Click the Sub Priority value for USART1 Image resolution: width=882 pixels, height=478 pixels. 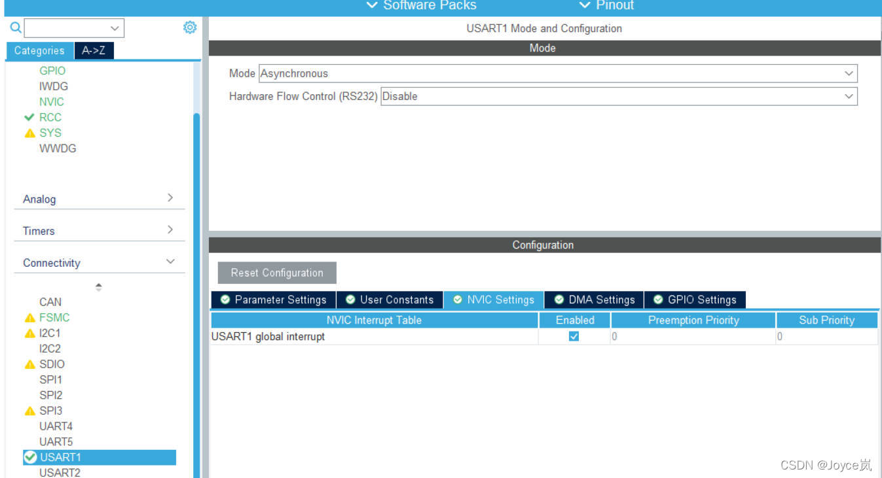point(827,337)
